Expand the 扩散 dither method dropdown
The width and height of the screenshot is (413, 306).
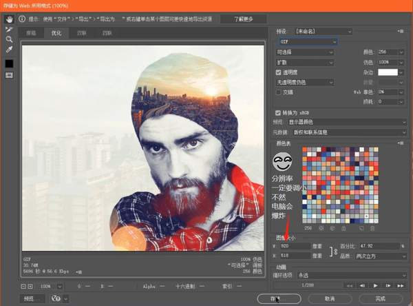click(x=306, y=61)
